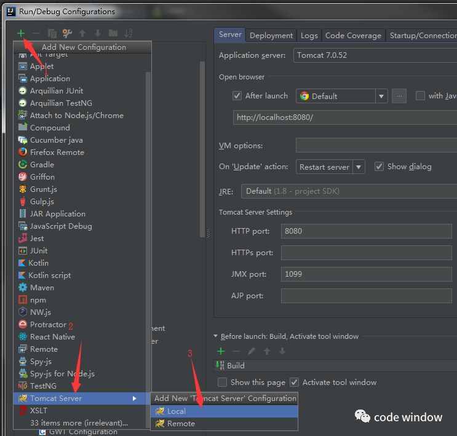Open JRE Default project SDK combo box
457x436 pixels.
(349, 191)
